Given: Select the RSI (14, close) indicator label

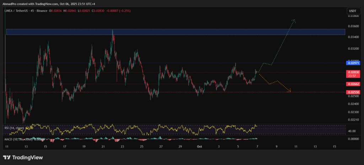Looking at the screenshot, I should (x=14, y=128).
